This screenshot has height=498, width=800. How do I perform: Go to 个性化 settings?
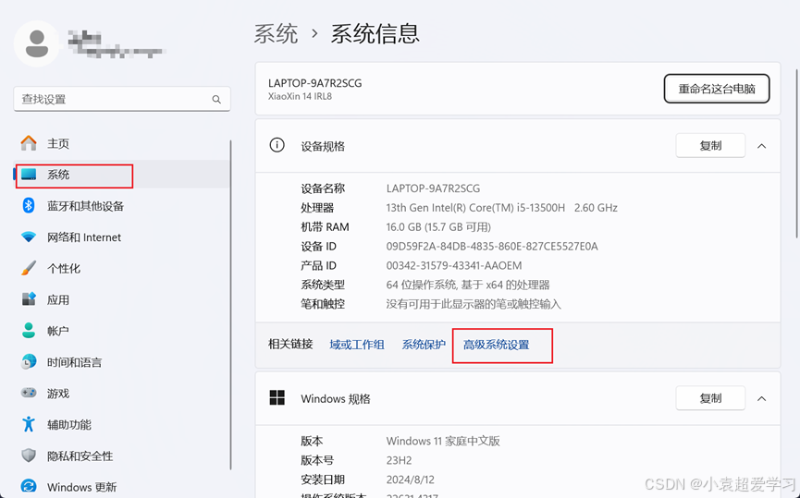121,268
